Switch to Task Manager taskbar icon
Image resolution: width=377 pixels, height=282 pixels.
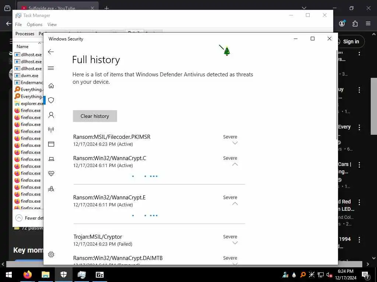(81, 275)
